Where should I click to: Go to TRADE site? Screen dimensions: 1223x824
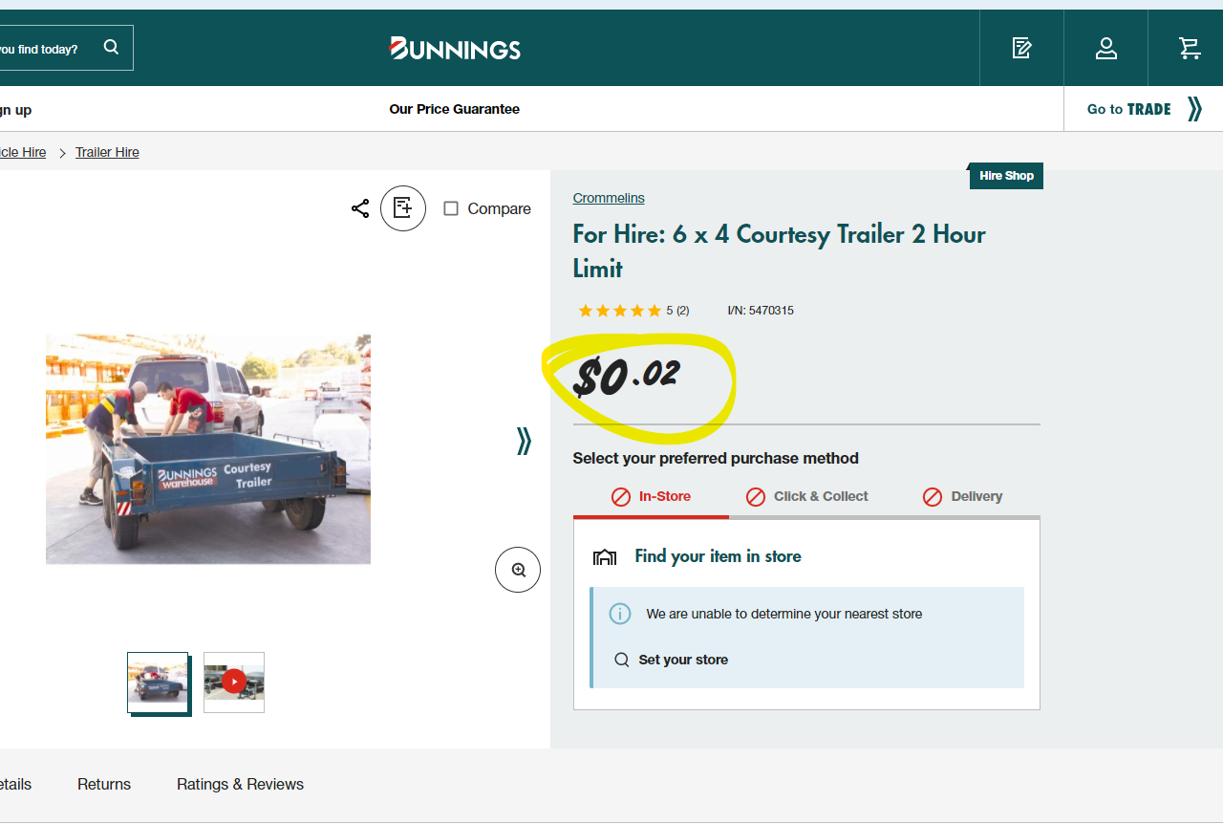pyautogui.click(x=1144, y=109)
